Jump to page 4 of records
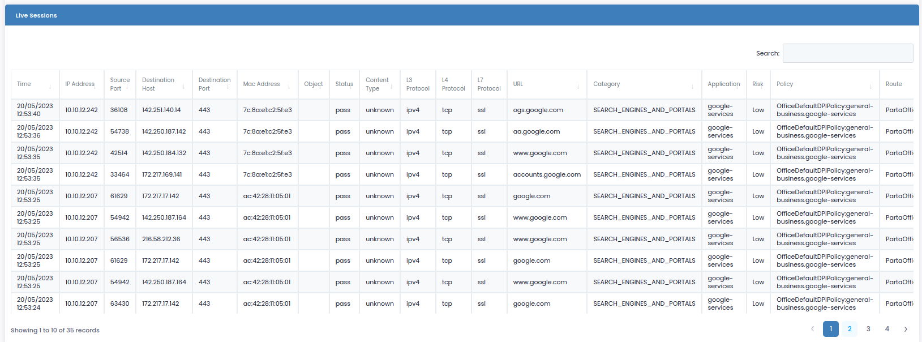Image resolution: width=922 pixels, height=342 pixels. (x=887, y=329)
